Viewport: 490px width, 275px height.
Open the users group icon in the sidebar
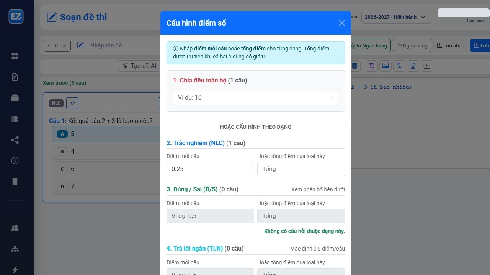15,228
